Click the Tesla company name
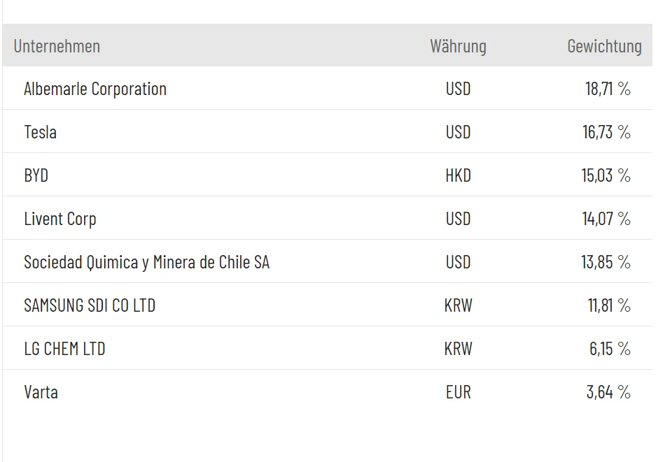The width and height of the screenshot is (670, 462). [40, 132]
